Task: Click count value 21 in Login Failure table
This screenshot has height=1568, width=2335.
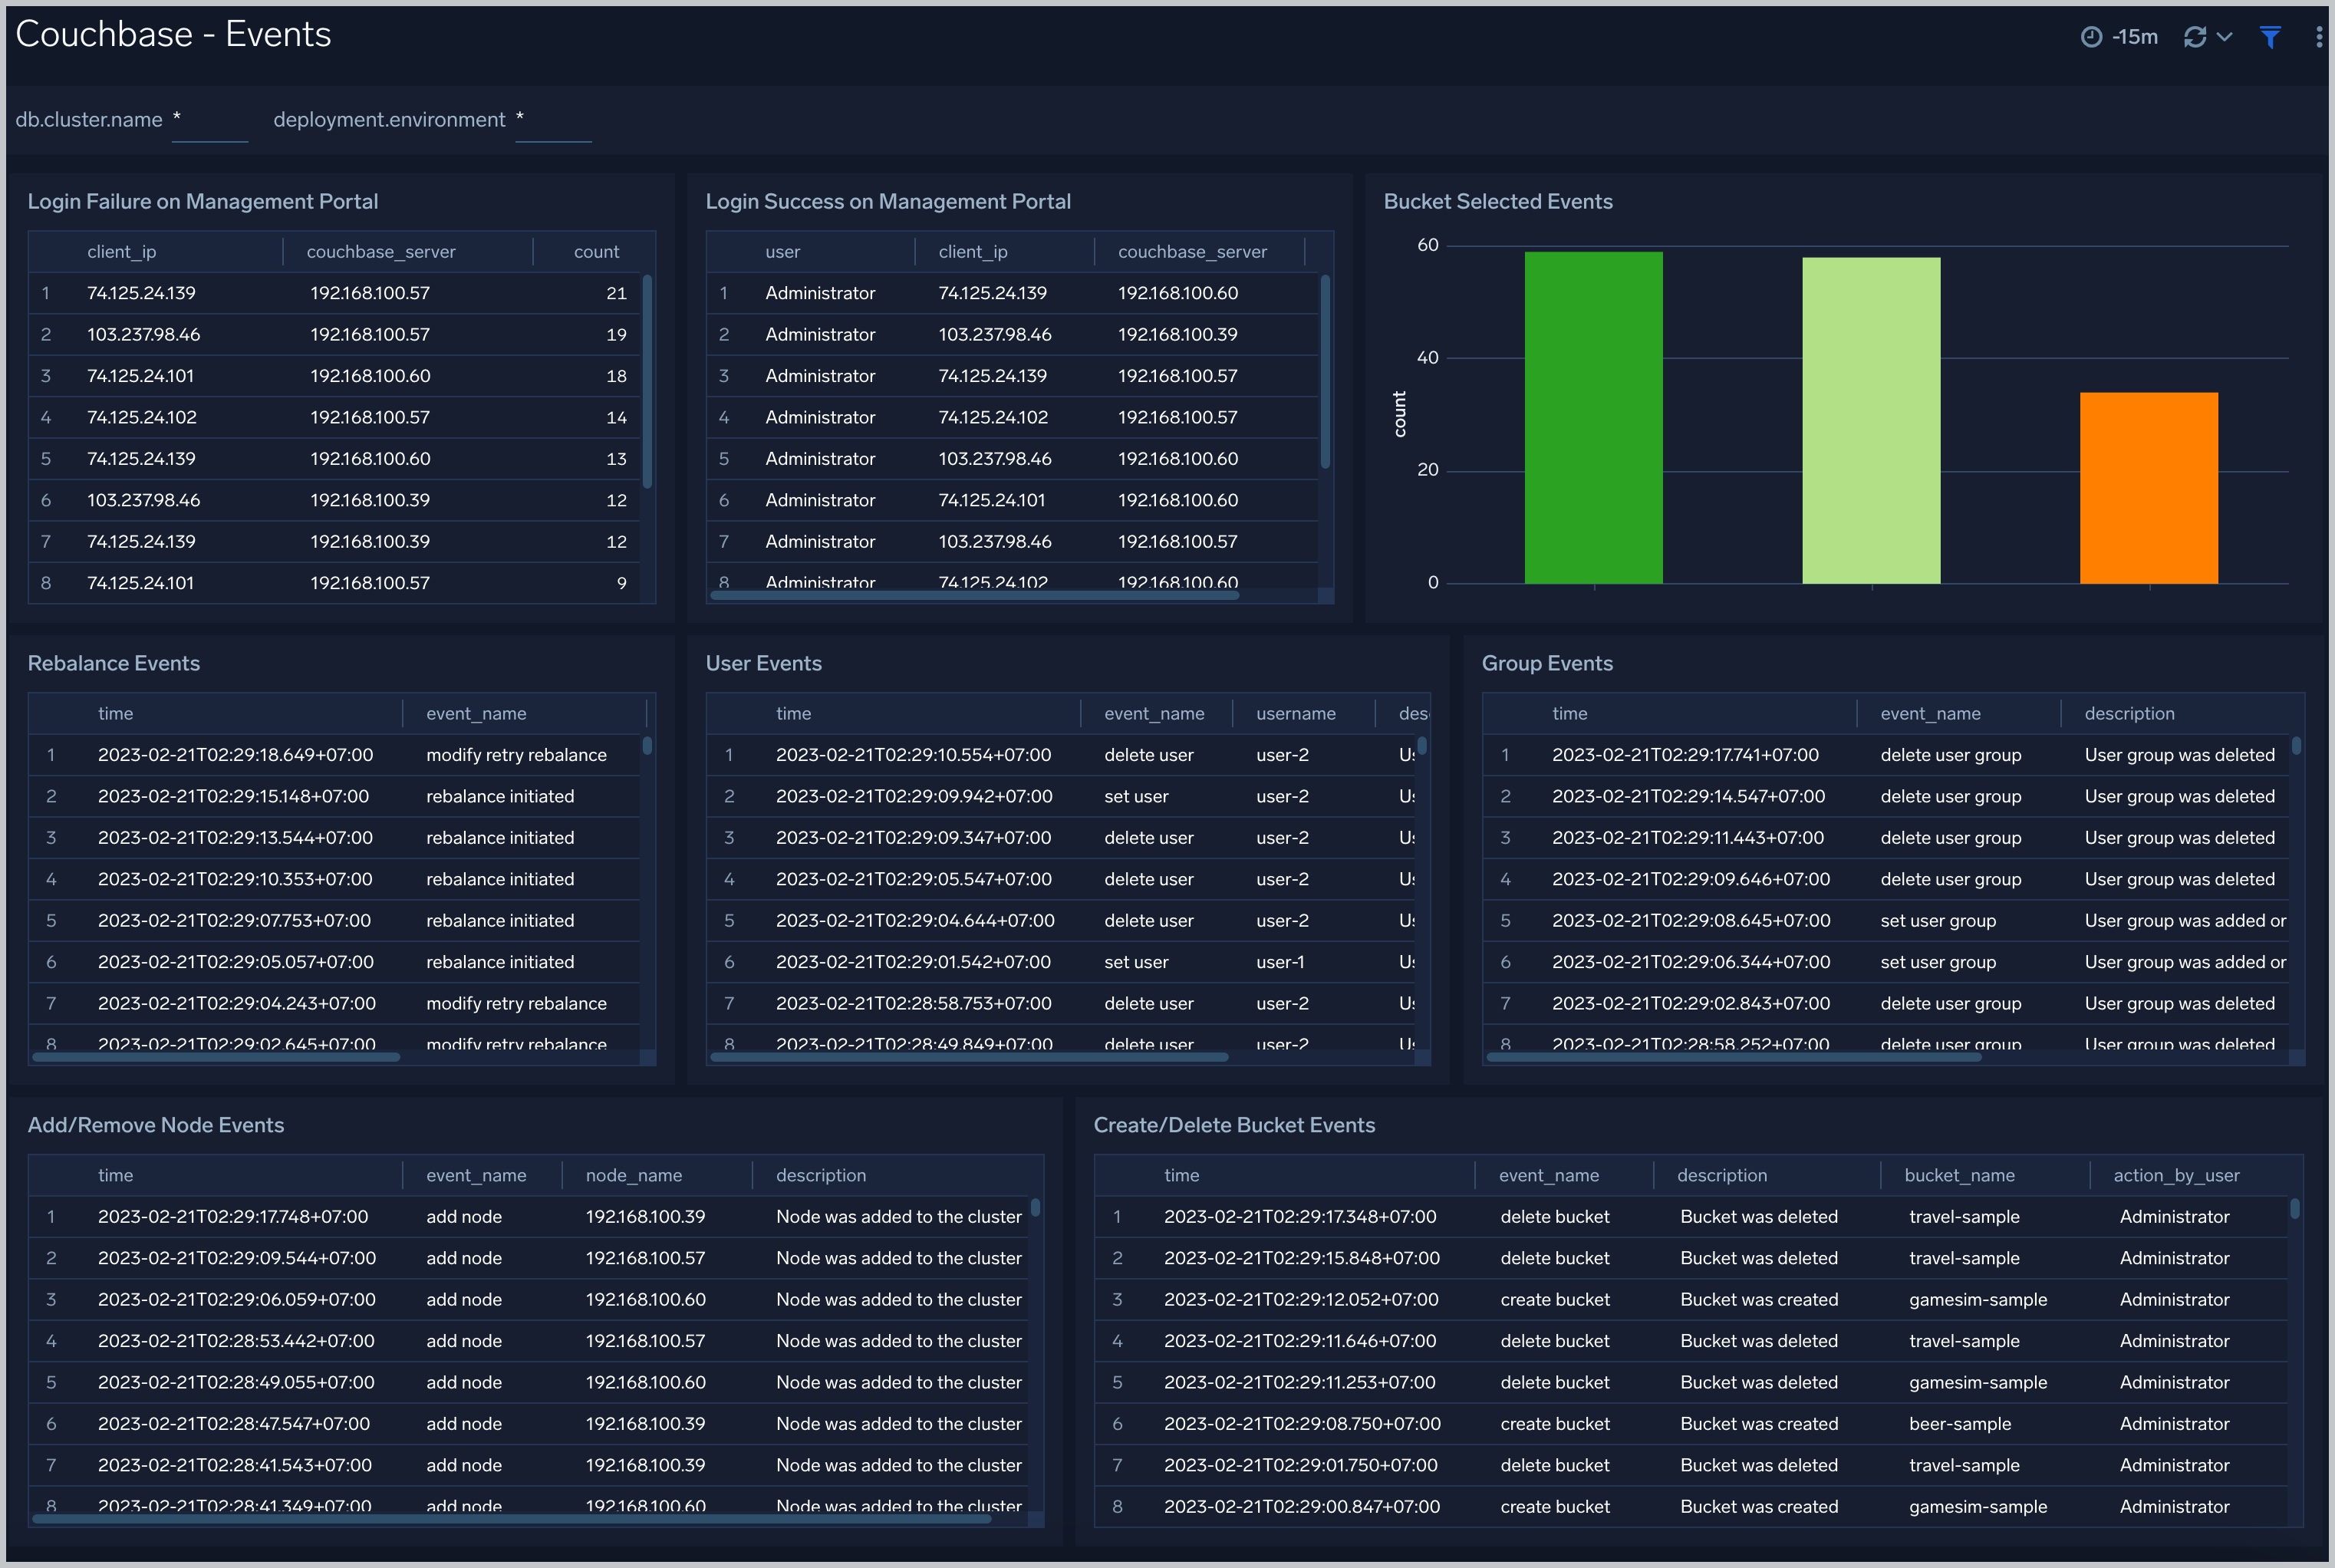Action: [616, 294]
